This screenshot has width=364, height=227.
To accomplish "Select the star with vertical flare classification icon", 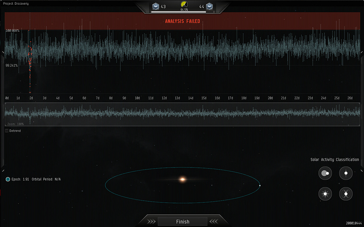I will click(346, 173).
